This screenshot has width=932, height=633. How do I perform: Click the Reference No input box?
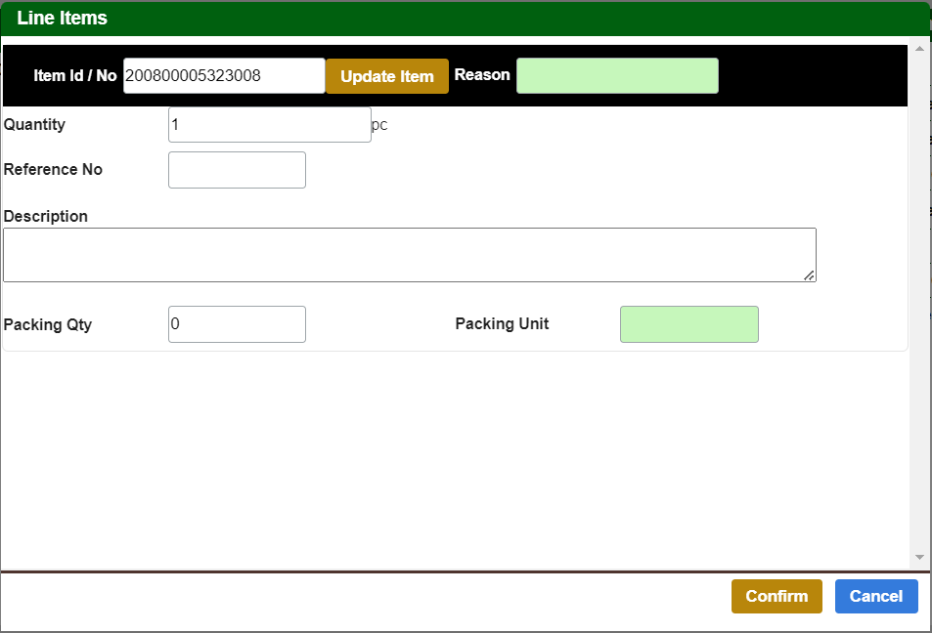coord(236,169)
